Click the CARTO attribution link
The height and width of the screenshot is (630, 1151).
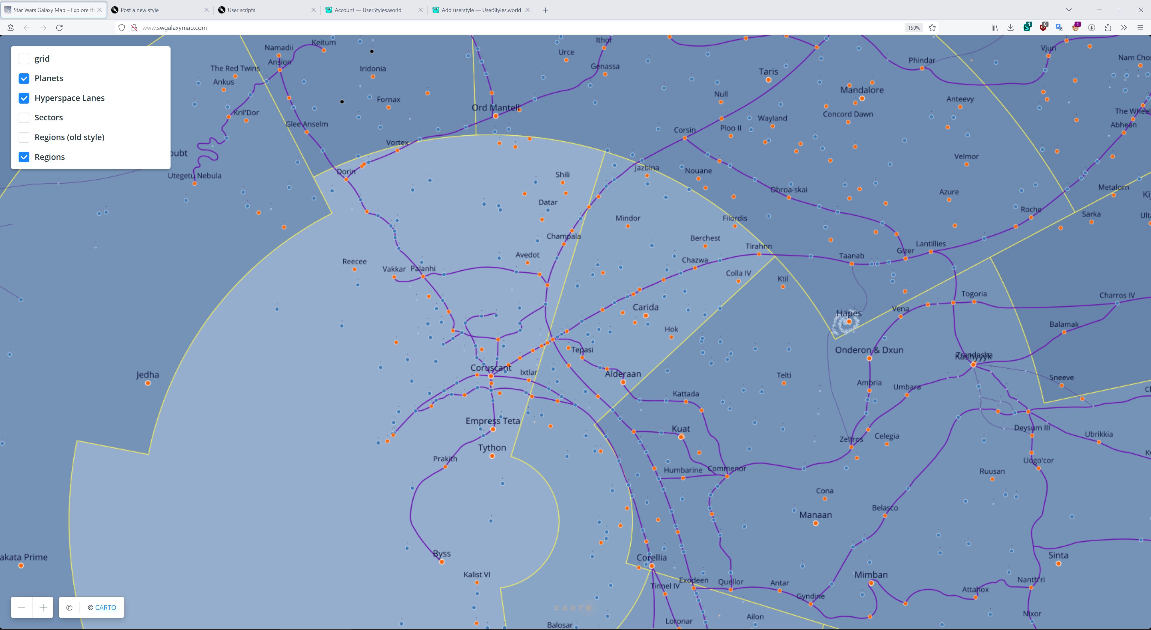pos(106,608)
